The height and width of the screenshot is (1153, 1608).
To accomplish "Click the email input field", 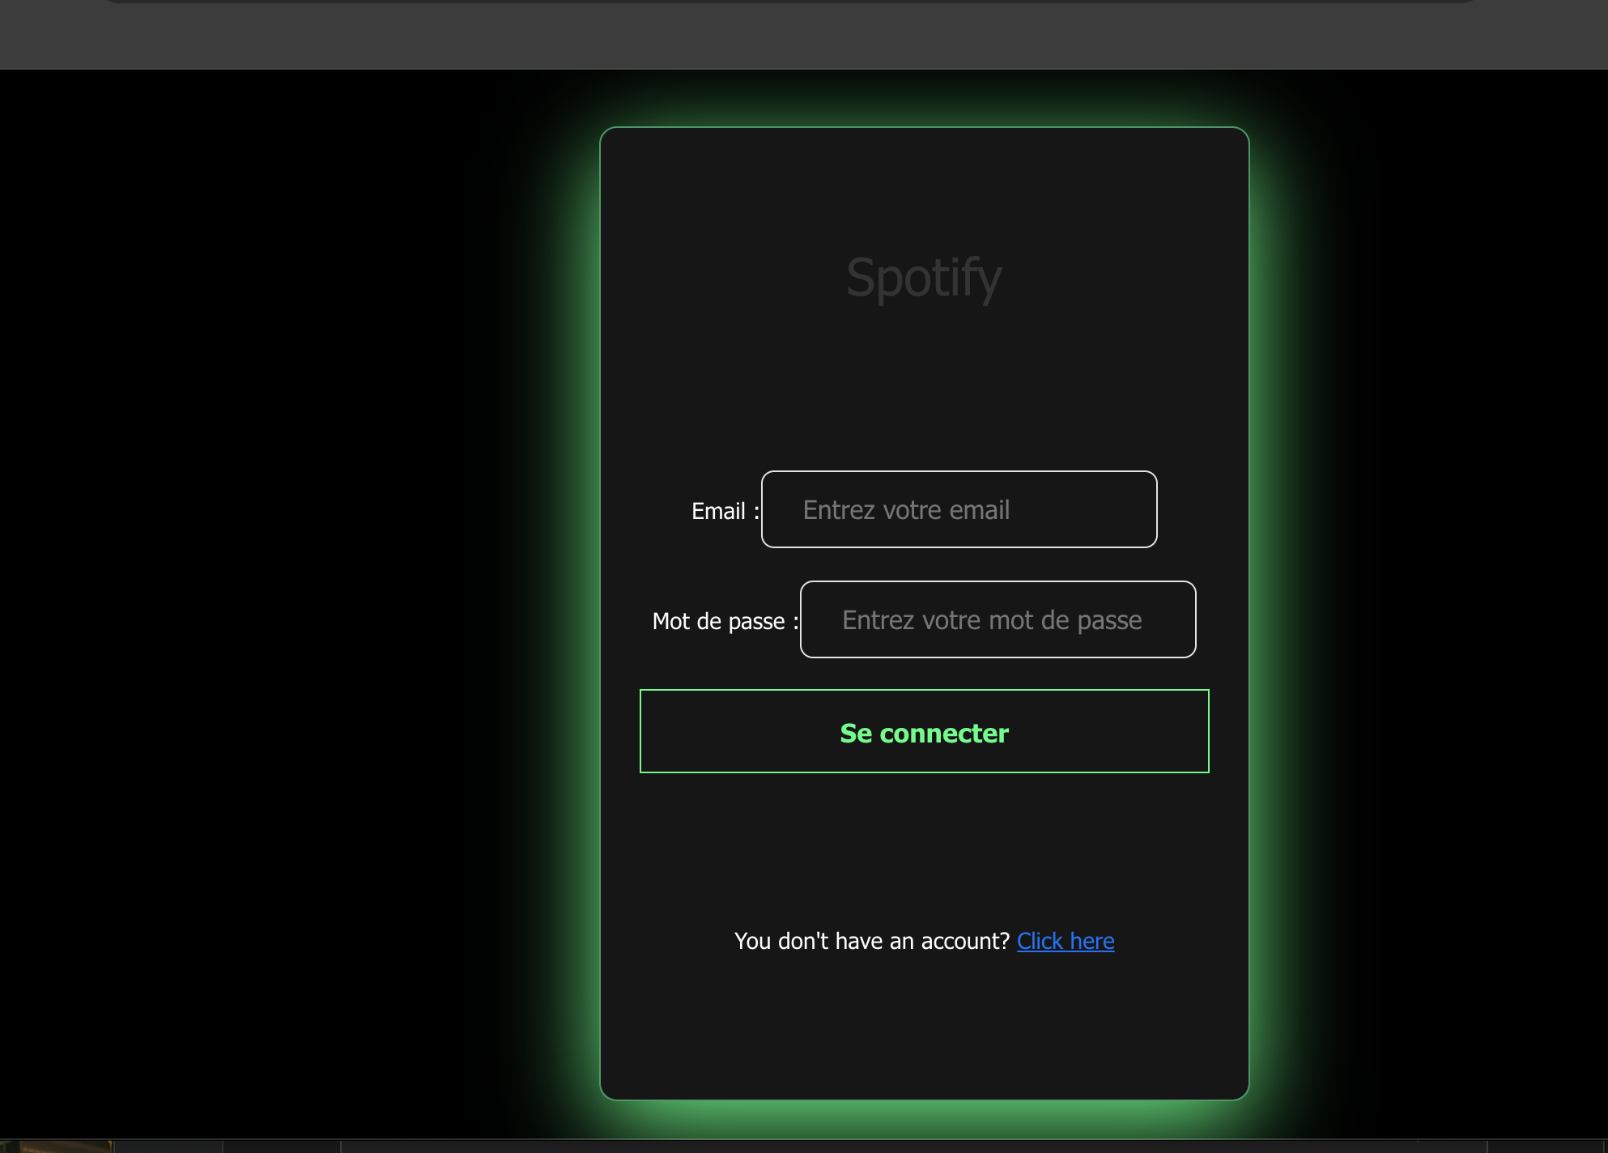I will (959, 509).
